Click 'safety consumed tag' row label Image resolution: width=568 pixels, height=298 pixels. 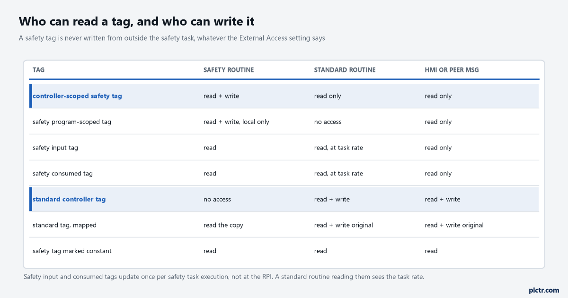62,174
